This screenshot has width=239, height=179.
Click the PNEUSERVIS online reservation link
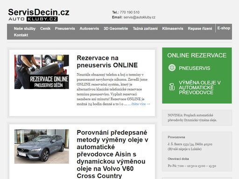tap(195, 68)
